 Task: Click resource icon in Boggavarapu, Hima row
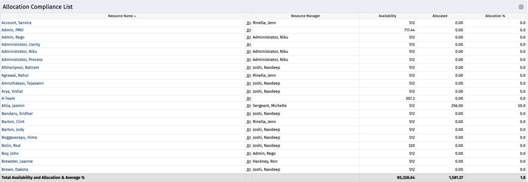tap(249, 137)
